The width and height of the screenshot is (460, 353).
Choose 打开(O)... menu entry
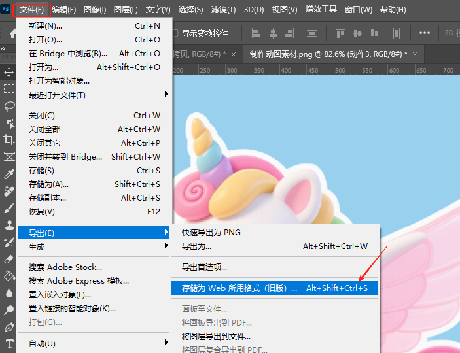pyautogui.click(x=94, y=39)
